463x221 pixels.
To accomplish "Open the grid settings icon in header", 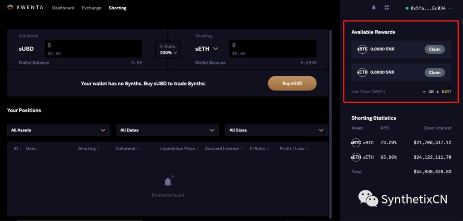I will (387, 8).
